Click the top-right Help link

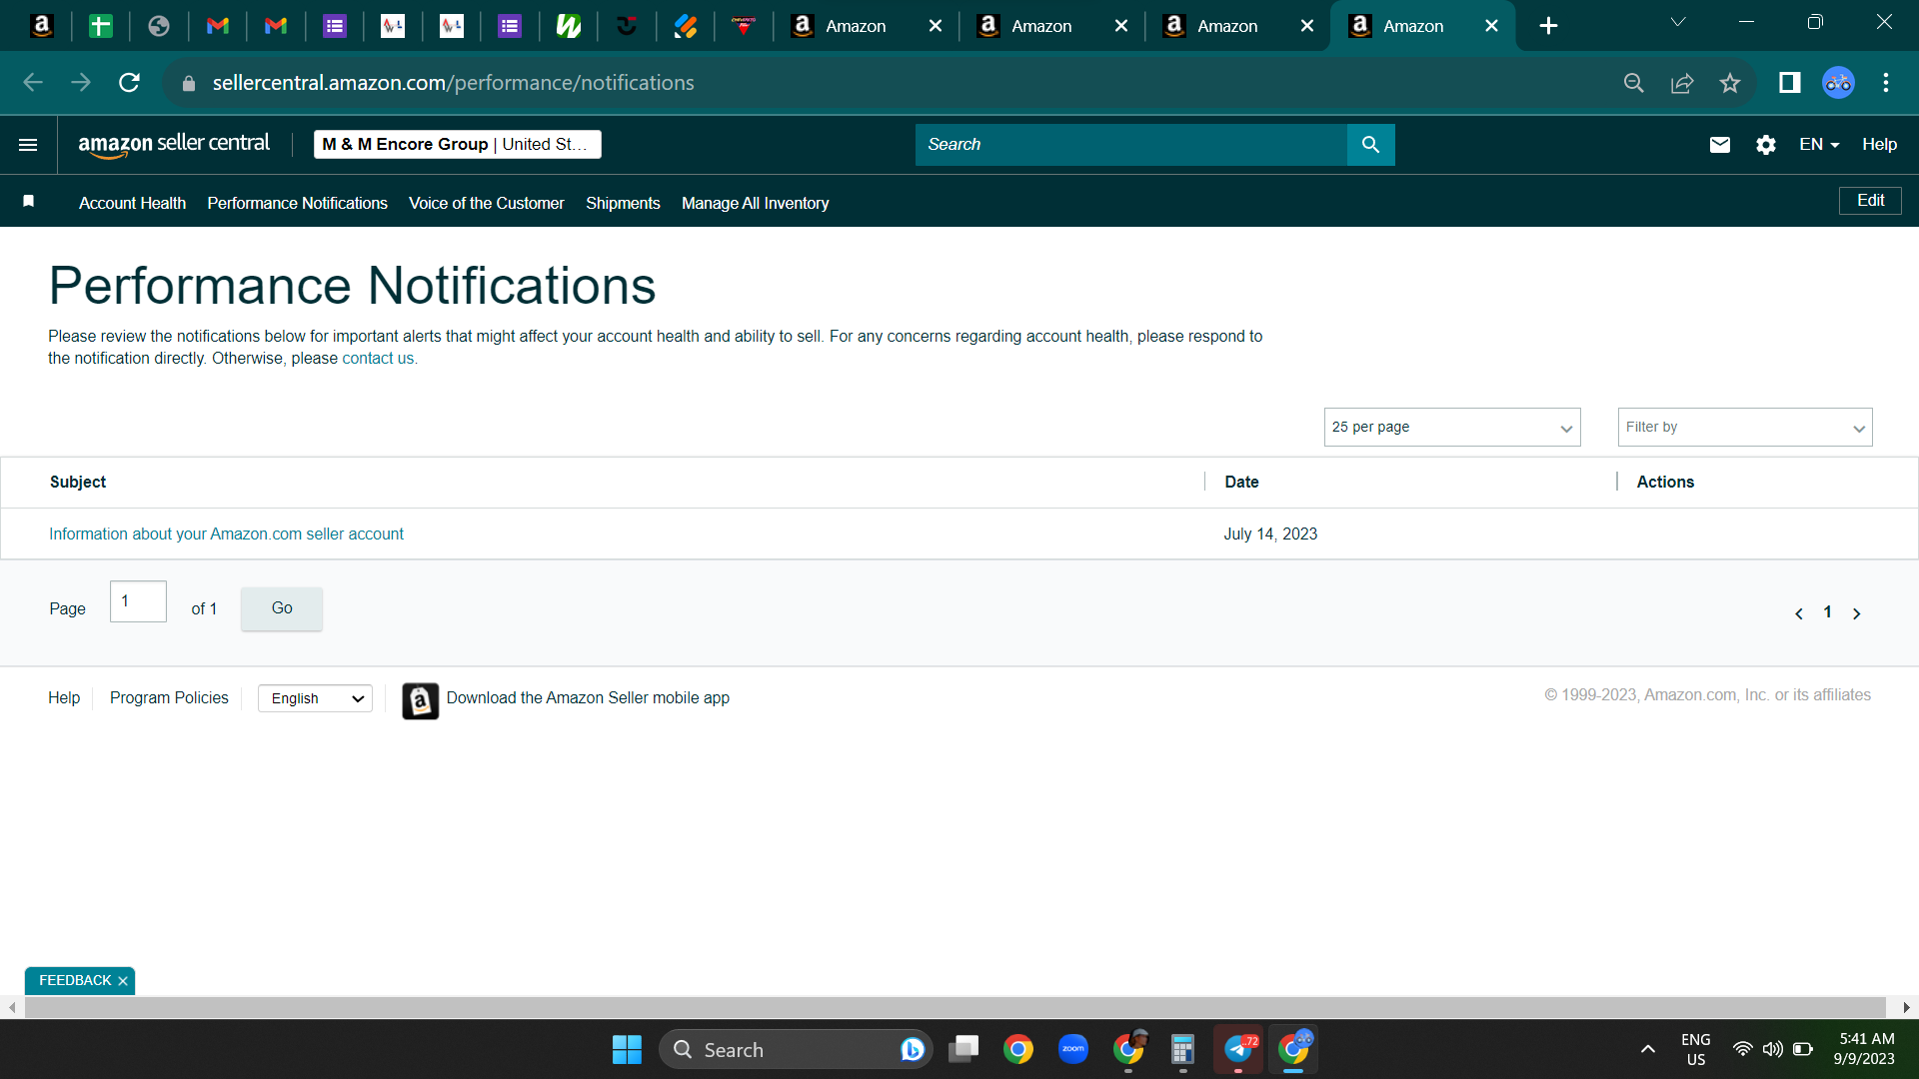coord(1879,145)
